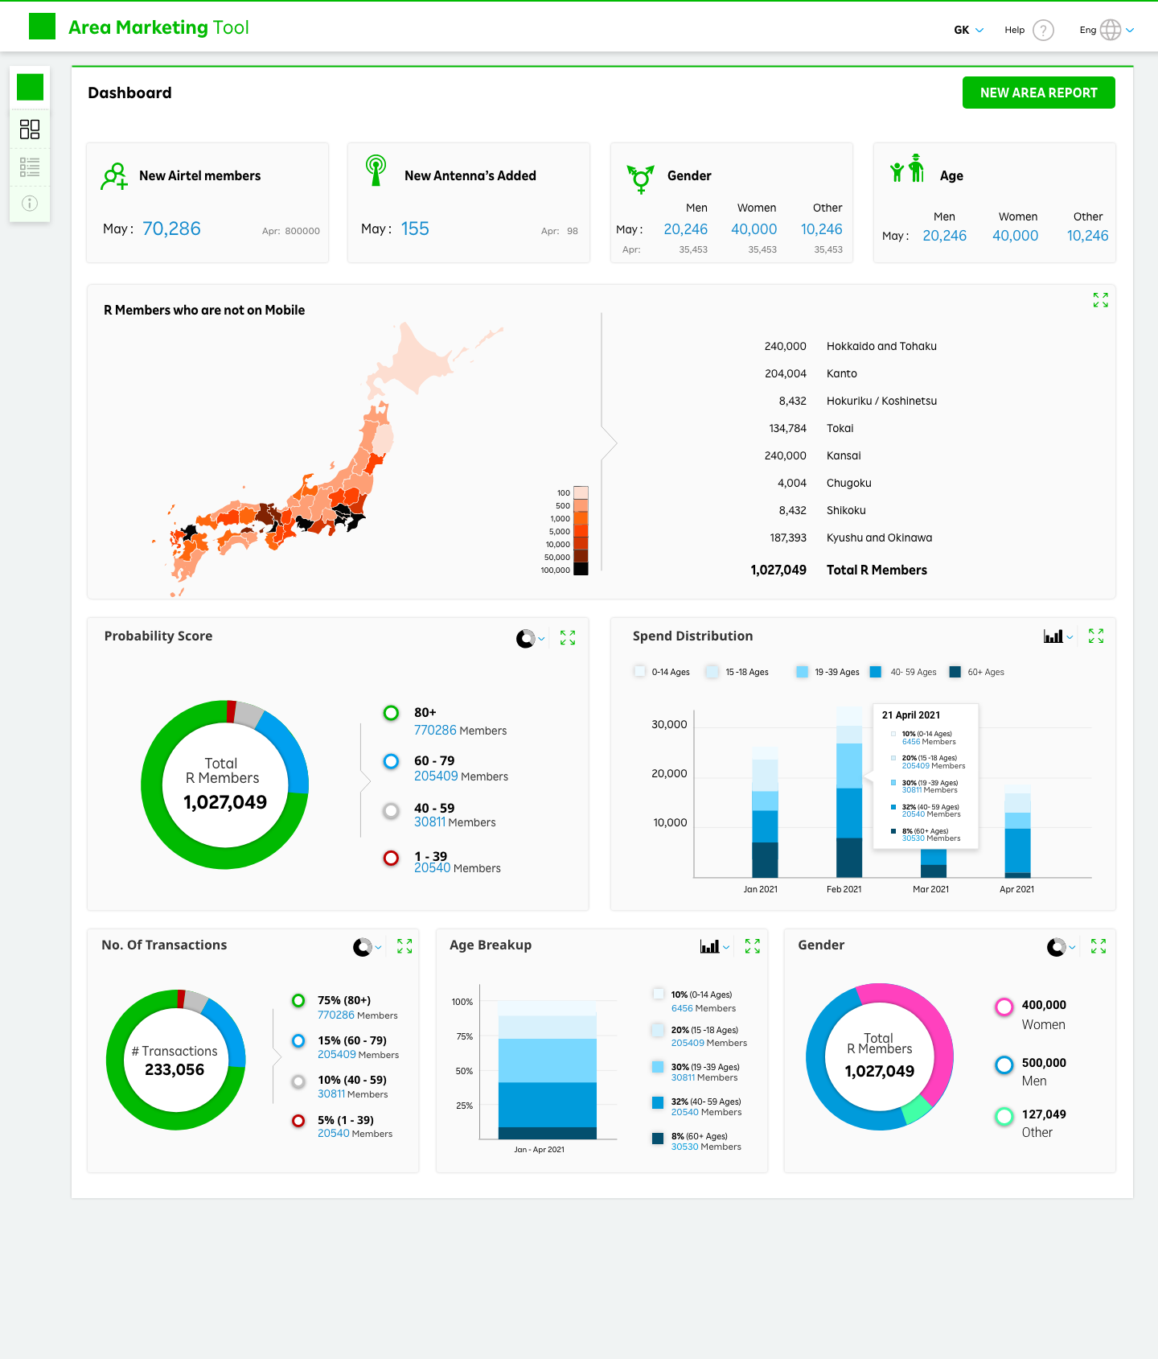Screen dimensions: 1158x1359
Task: Maximize the Gender donut chart panel
Action: [x=1098, y=946]
